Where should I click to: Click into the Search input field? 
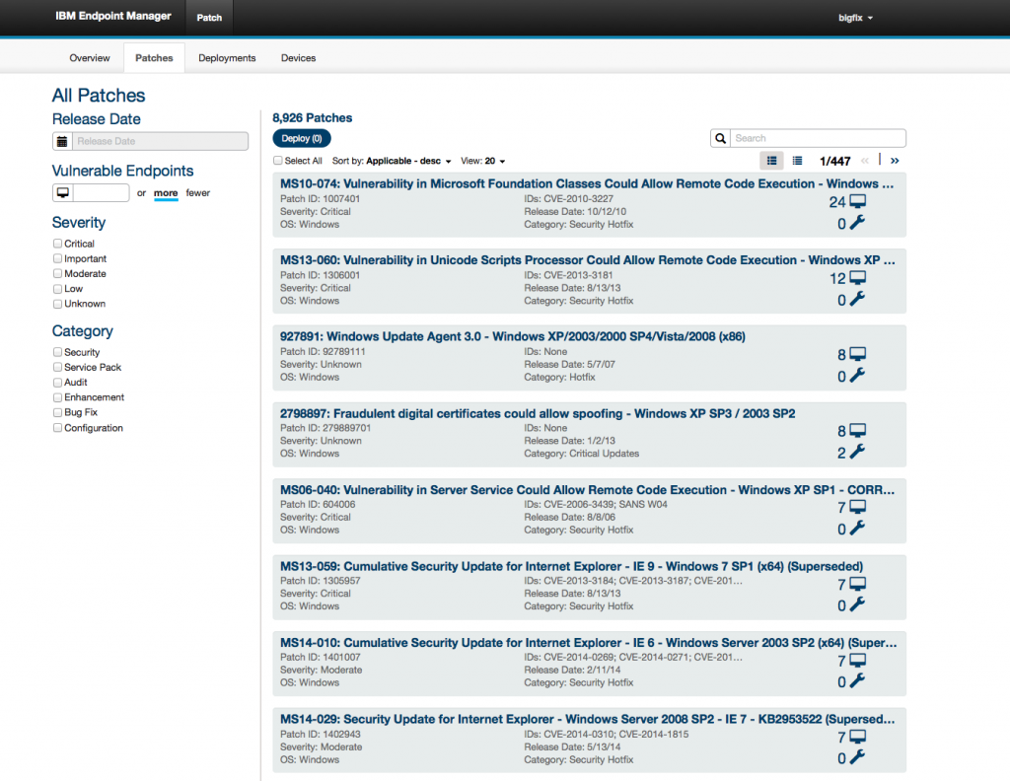pyautogui.click(x=817, y=139)
